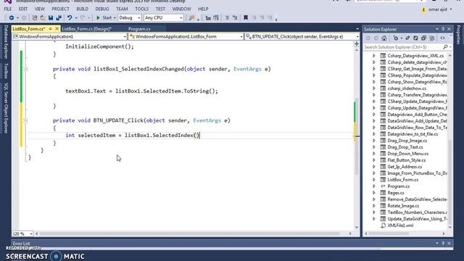
Task: Pin the ListBox_Form.cs tab
Action: point(51,29)
